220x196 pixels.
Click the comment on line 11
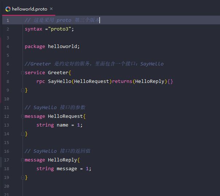[55, 108]
